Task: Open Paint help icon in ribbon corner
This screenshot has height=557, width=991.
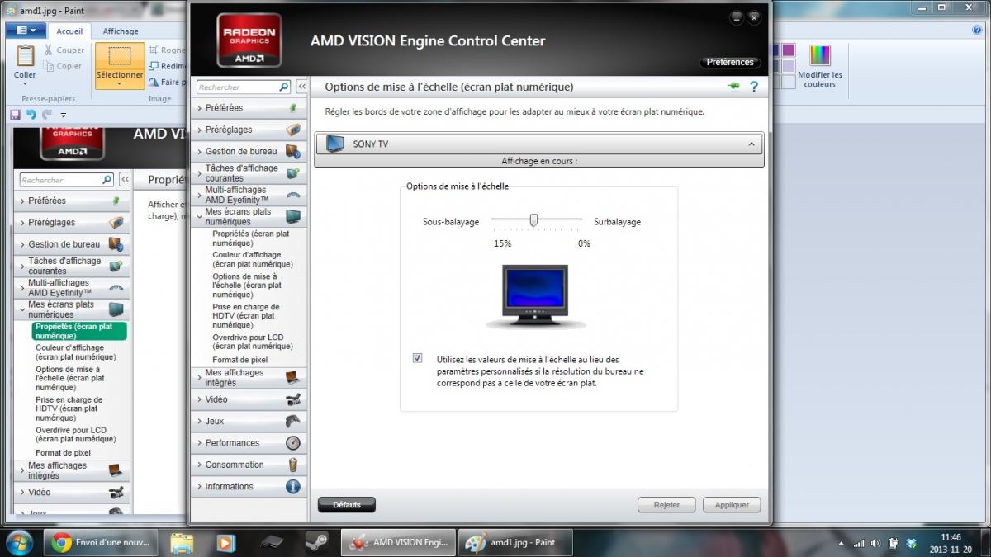Action: point(977,30)
